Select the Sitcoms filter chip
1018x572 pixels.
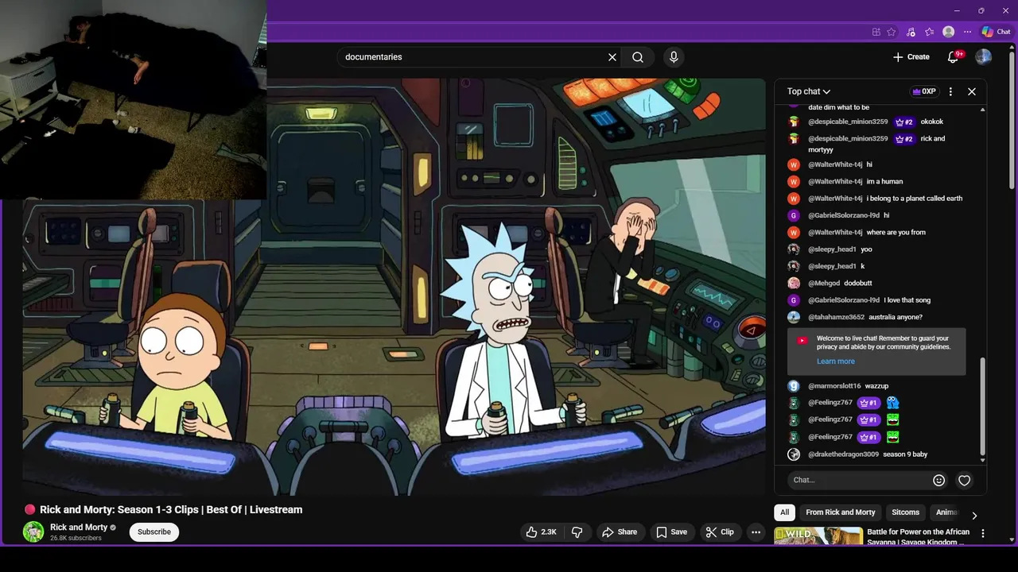click(905, 512)
